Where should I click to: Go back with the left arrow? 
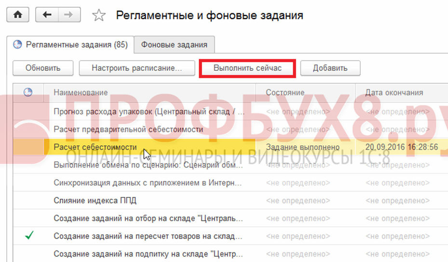click(x=47, y=15)
